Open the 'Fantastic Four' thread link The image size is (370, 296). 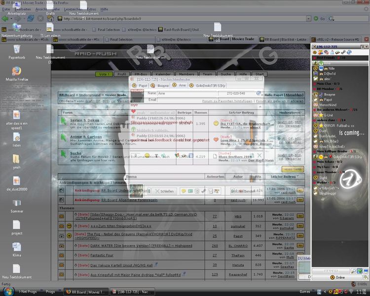point(102,255)
